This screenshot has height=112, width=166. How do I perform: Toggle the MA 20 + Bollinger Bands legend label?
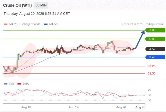25,24
